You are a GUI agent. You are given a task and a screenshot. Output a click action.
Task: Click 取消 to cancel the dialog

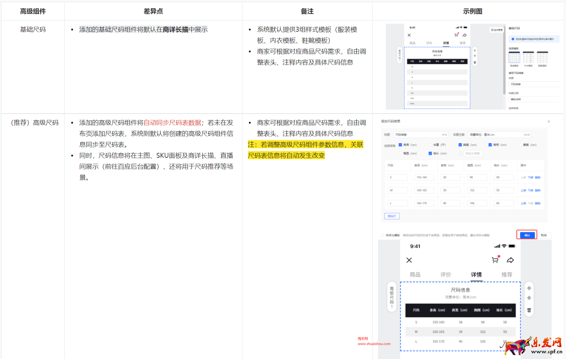[544, 235]
